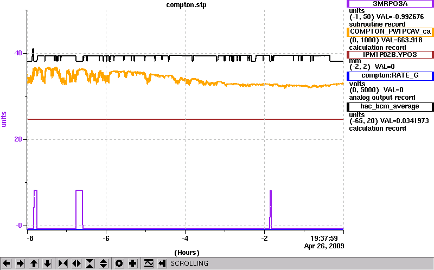Image resolution: width=434 pixels, height=270 pixels.
Task: Click the VAL=0.0341973 readout text
Action: click(404, 121)
